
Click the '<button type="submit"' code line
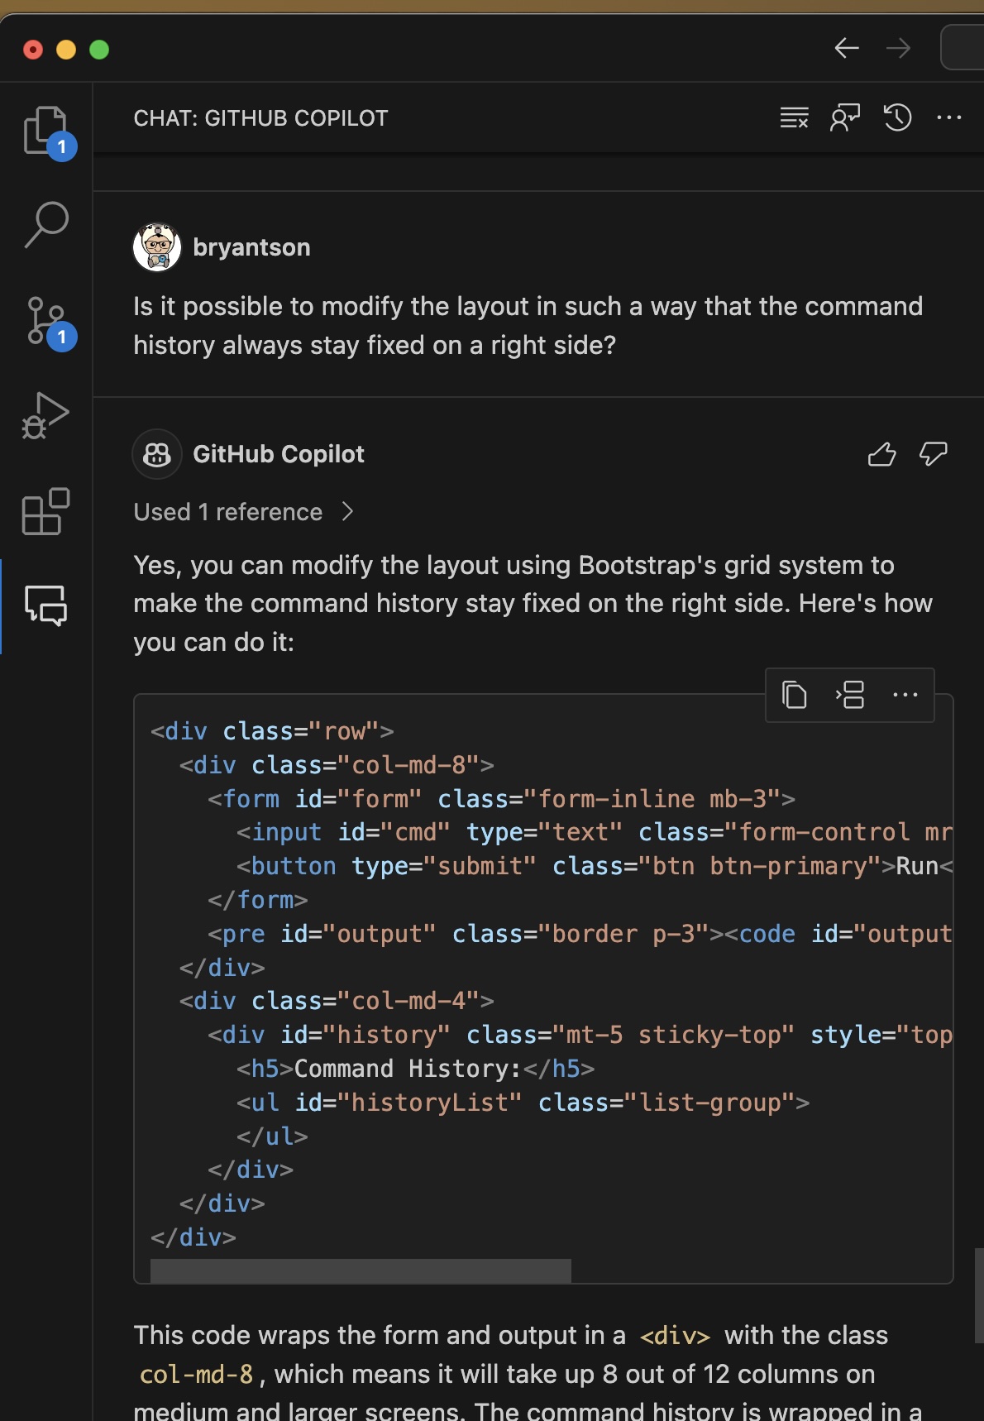594,866
